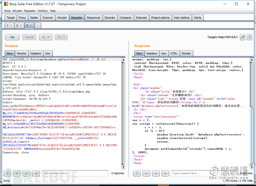Select Repeater sub-tab 2
256x186 pixels.
17,26
